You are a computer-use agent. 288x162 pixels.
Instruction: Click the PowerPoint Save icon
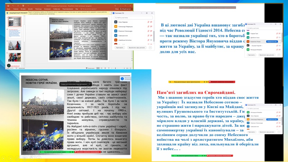(8, 6)
